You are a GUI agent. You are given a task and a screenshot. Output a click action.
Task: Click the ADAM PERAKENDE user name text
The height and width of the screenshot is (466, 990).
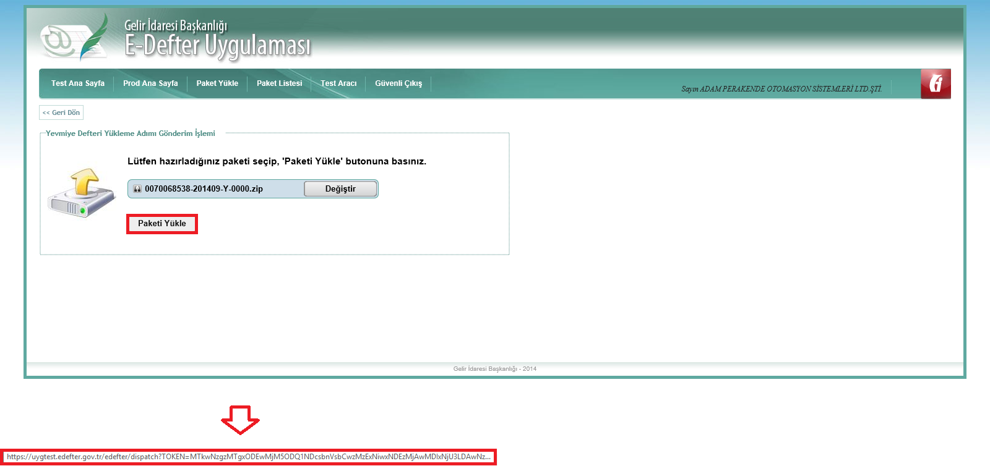tap(781, 89)
